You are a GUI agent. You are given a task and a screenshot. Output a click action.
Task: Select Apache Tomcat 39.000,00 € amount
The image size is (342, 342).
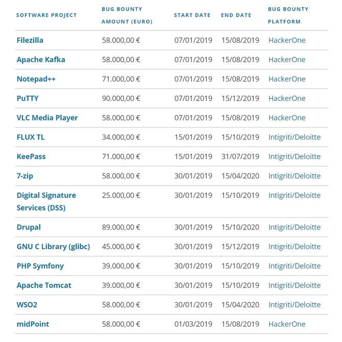coord(121,285)
